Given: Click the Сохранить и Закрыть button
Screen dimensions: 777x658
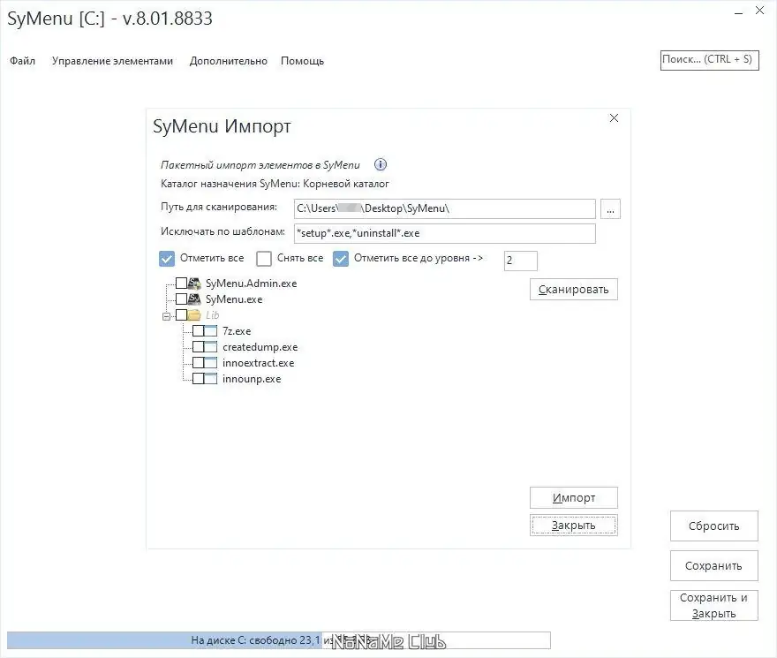Looking at the screenshot, I should pos(714,605).
